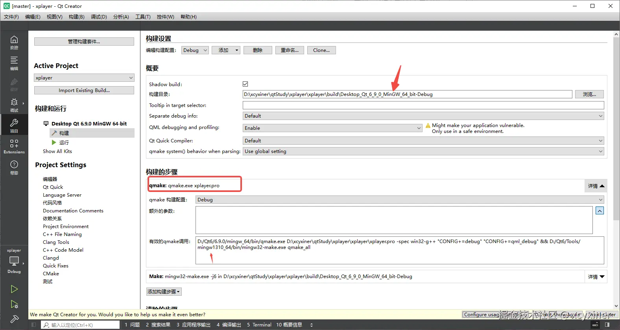Select Clang Tools project setting
The width and height of the screenshot is (620, 330).
click(56, 242)
